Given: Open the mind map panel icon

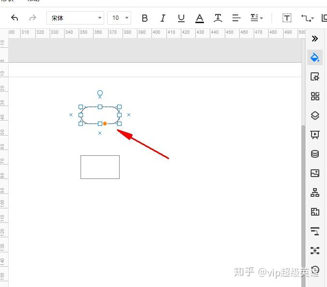Looking at the screenshot, I should point(315,250).
